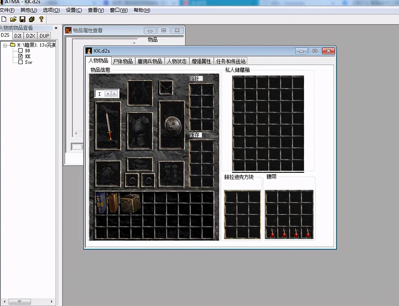Click the help question mark icon

pyautogui.click(x=41, y=19)
